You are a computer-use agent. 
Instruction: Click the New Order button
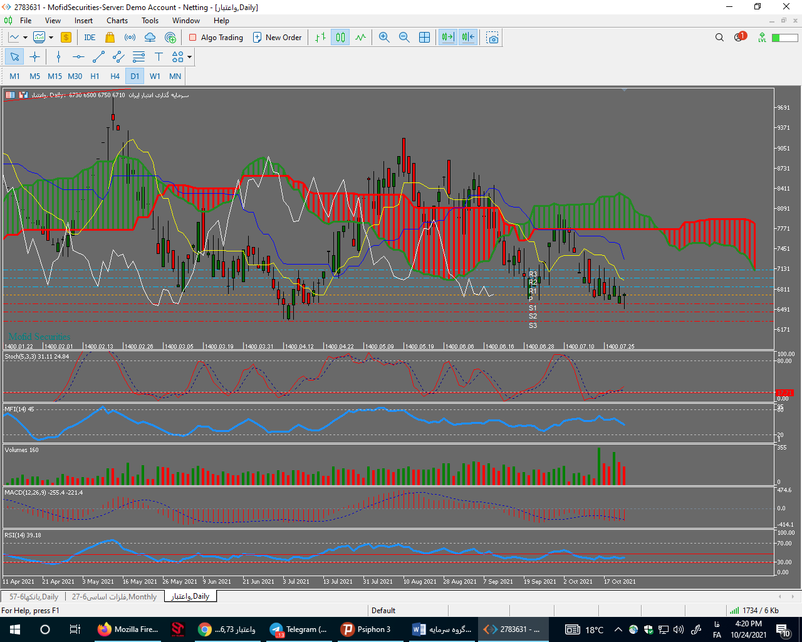pyautogui.click(x=277, y=38)
